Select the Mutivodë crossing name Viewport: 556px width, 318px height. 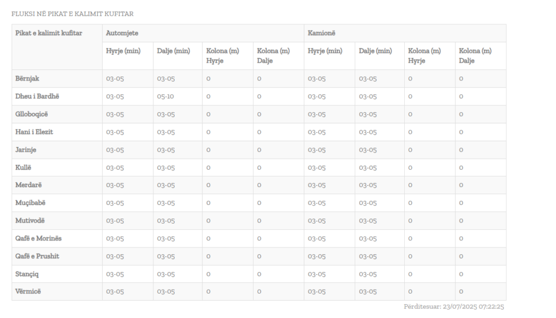pos(30,220)
